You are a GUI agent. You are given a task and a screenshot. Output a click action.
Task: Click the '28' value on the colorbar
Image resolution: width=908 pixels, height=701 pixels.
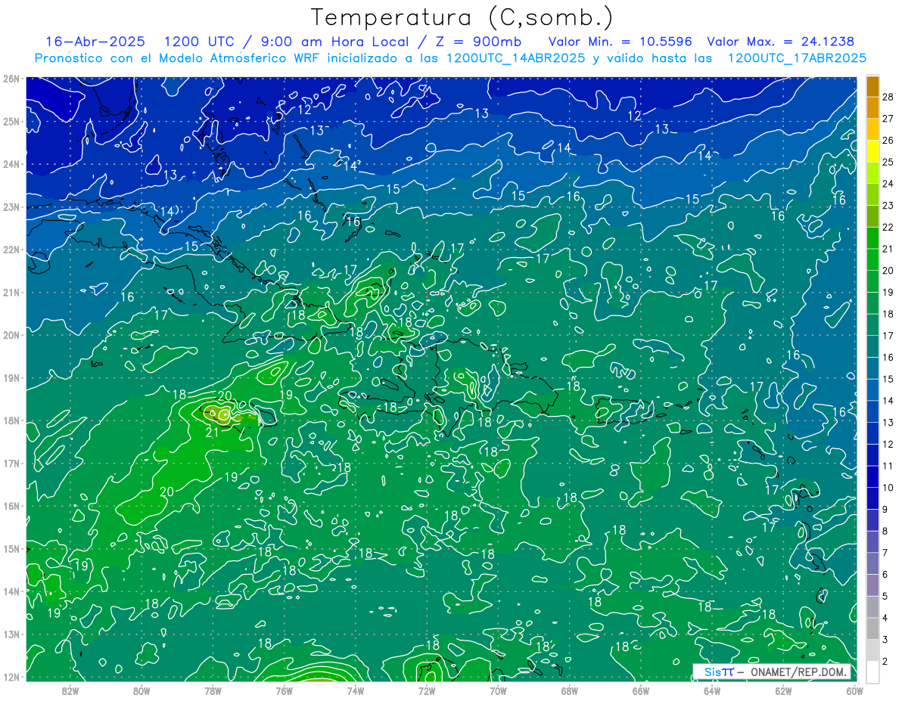pyautogui.click(x=888, y=97)
